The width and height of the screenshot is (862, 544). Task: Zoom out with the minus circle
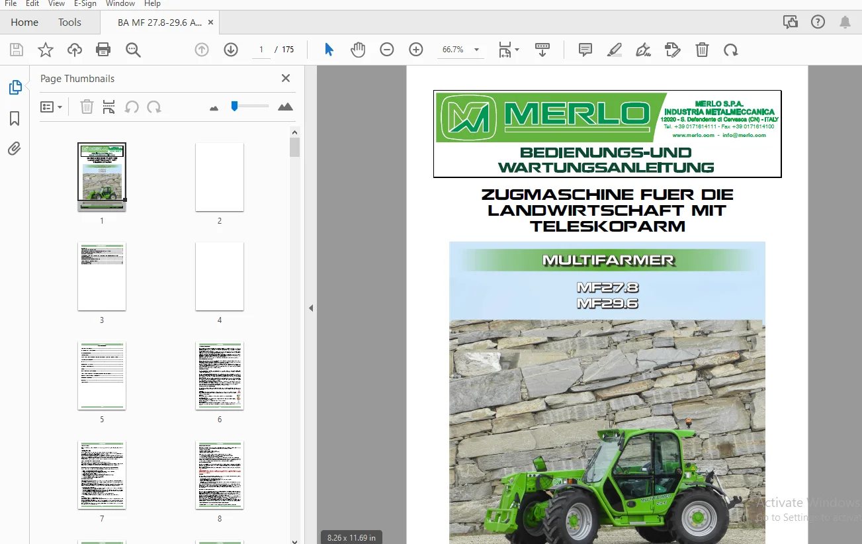coord(387,50)
